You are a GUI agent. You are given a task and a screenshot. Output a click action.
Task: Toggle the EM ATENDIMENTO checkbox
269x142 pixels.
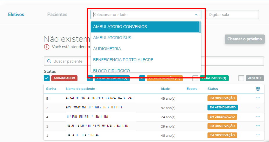[x=90, y=78]
